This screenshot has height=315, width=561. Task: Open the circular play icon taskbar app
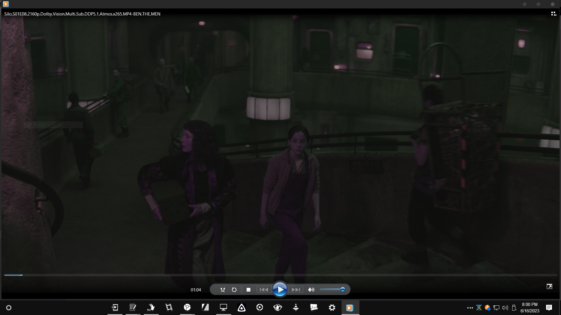[260, 307]
